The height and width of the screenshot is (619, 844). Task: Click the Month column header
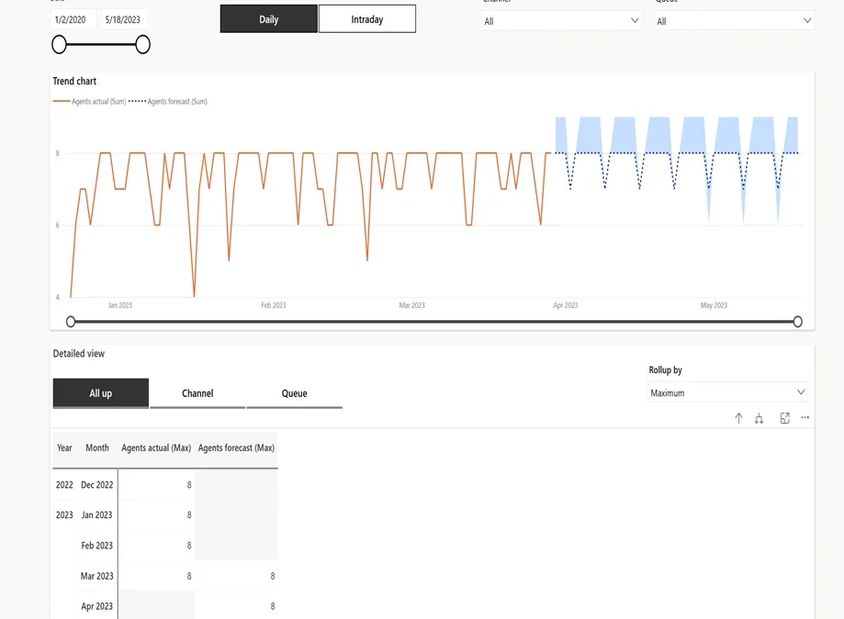click(97, 448)
